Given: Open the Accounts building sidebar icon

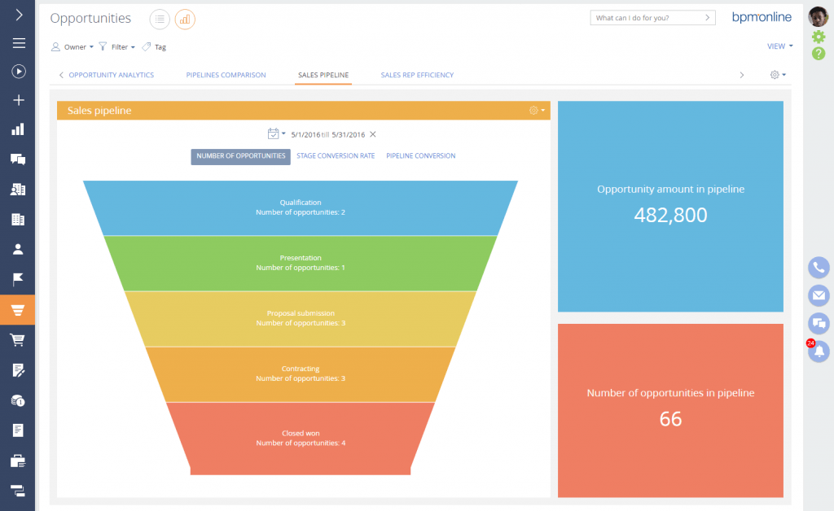Looking at the screenshot, I should [18, 220].
